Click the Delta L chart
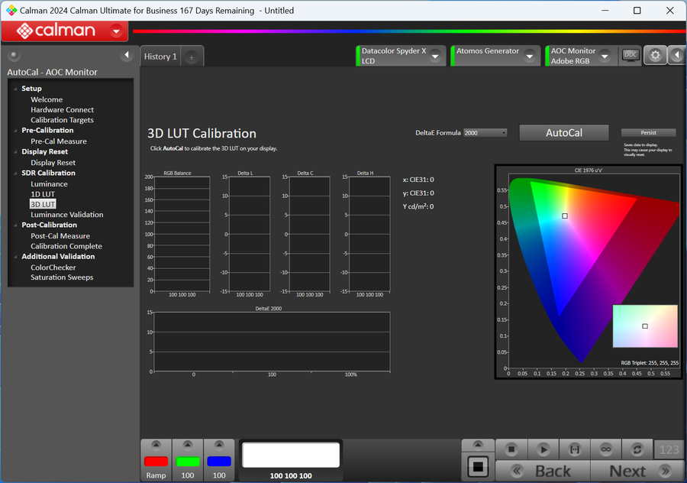 tap(250, 235)
